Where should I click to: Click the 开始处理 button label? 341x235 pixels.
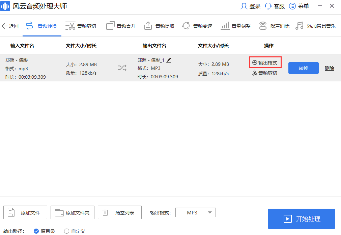click(x=308, y=219)
